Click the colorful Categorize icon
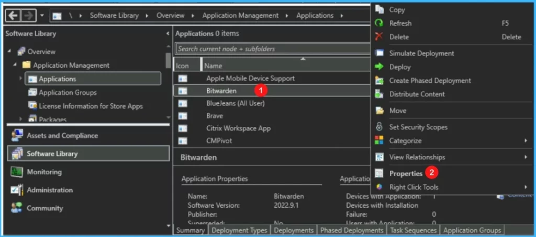This screenshot has height=237, width=536. [379, 141]
